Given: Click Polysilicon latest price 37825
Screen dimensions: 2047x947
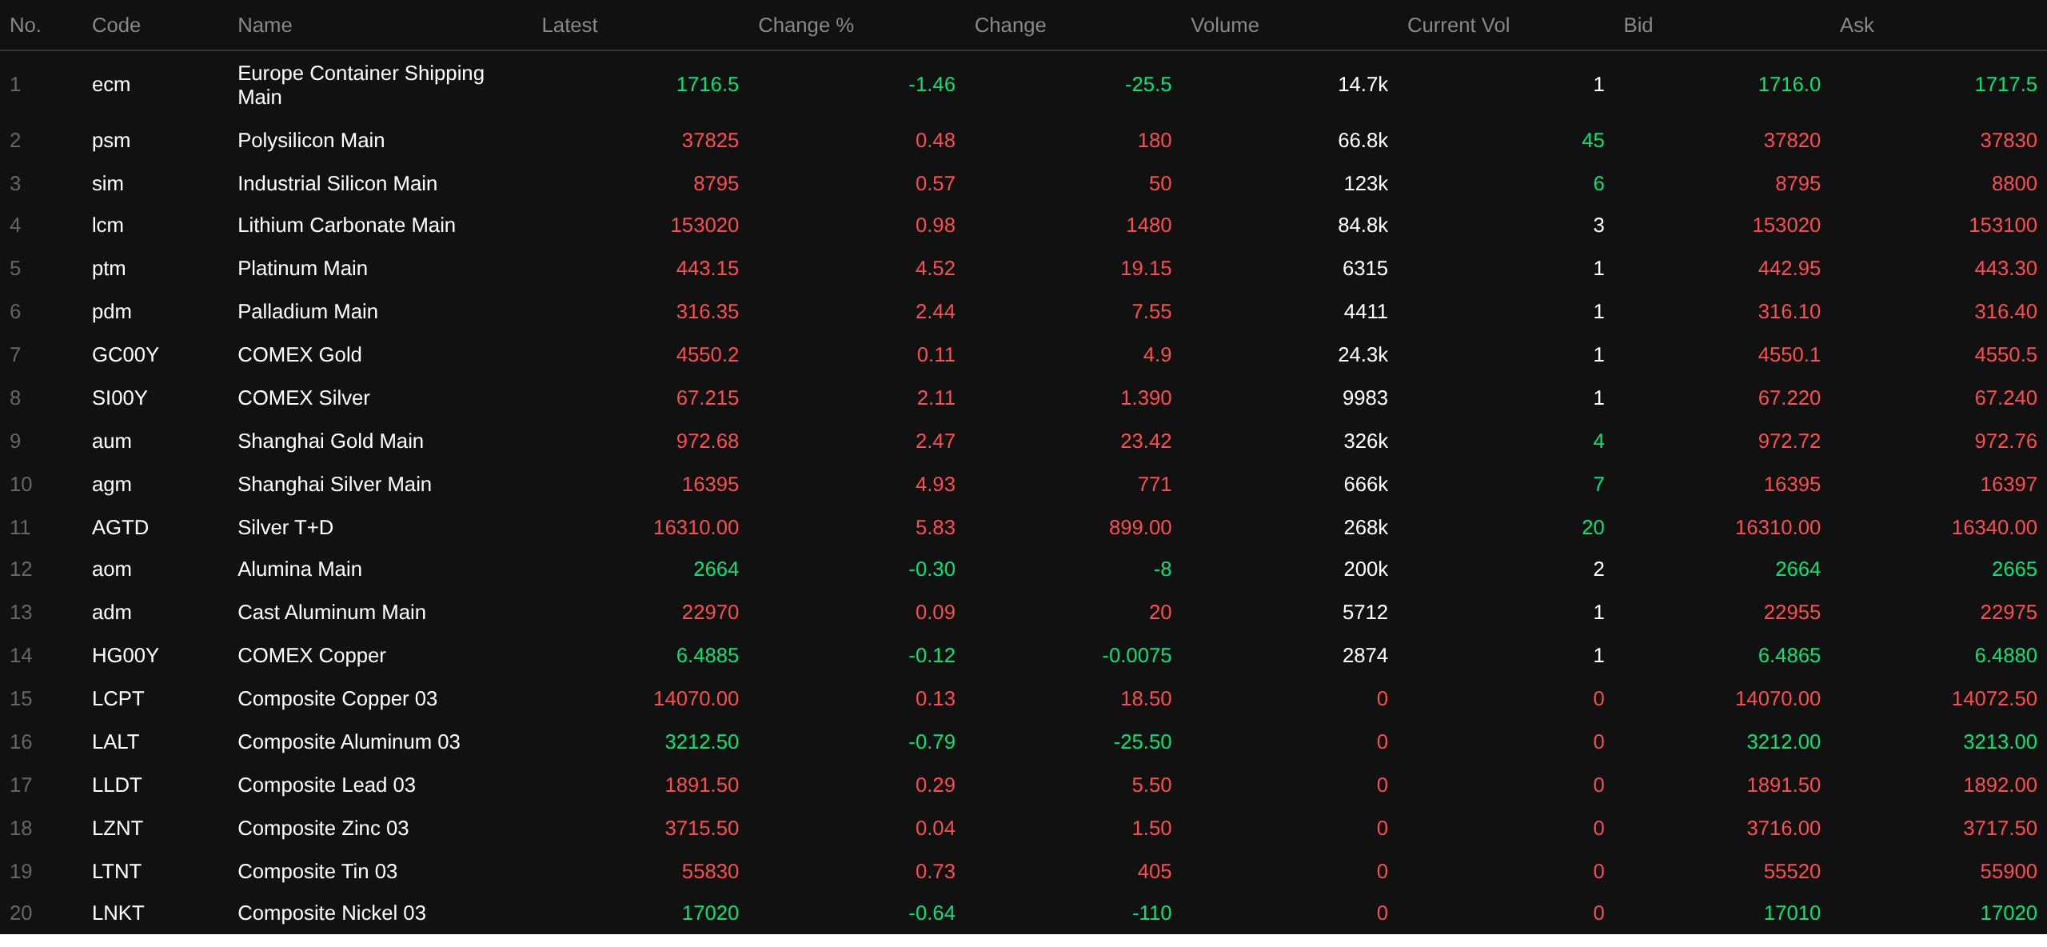Looking at the screenshot, I should pos(710,141).
